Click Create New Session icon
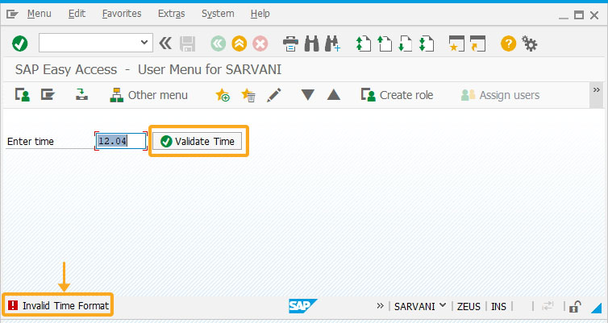This screenshot has height=323, width=608. [456, 43]
